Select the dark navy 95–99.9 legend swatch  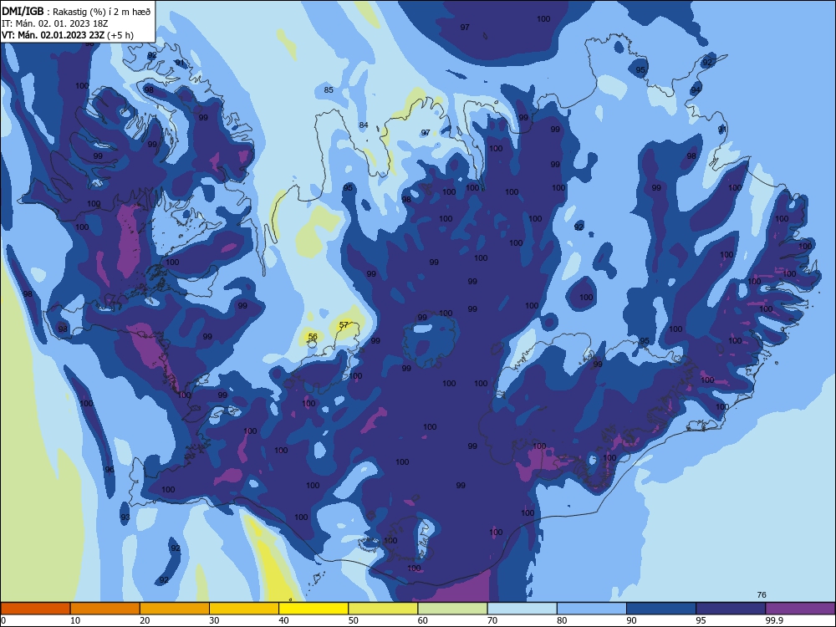click(x=731, y=609)
